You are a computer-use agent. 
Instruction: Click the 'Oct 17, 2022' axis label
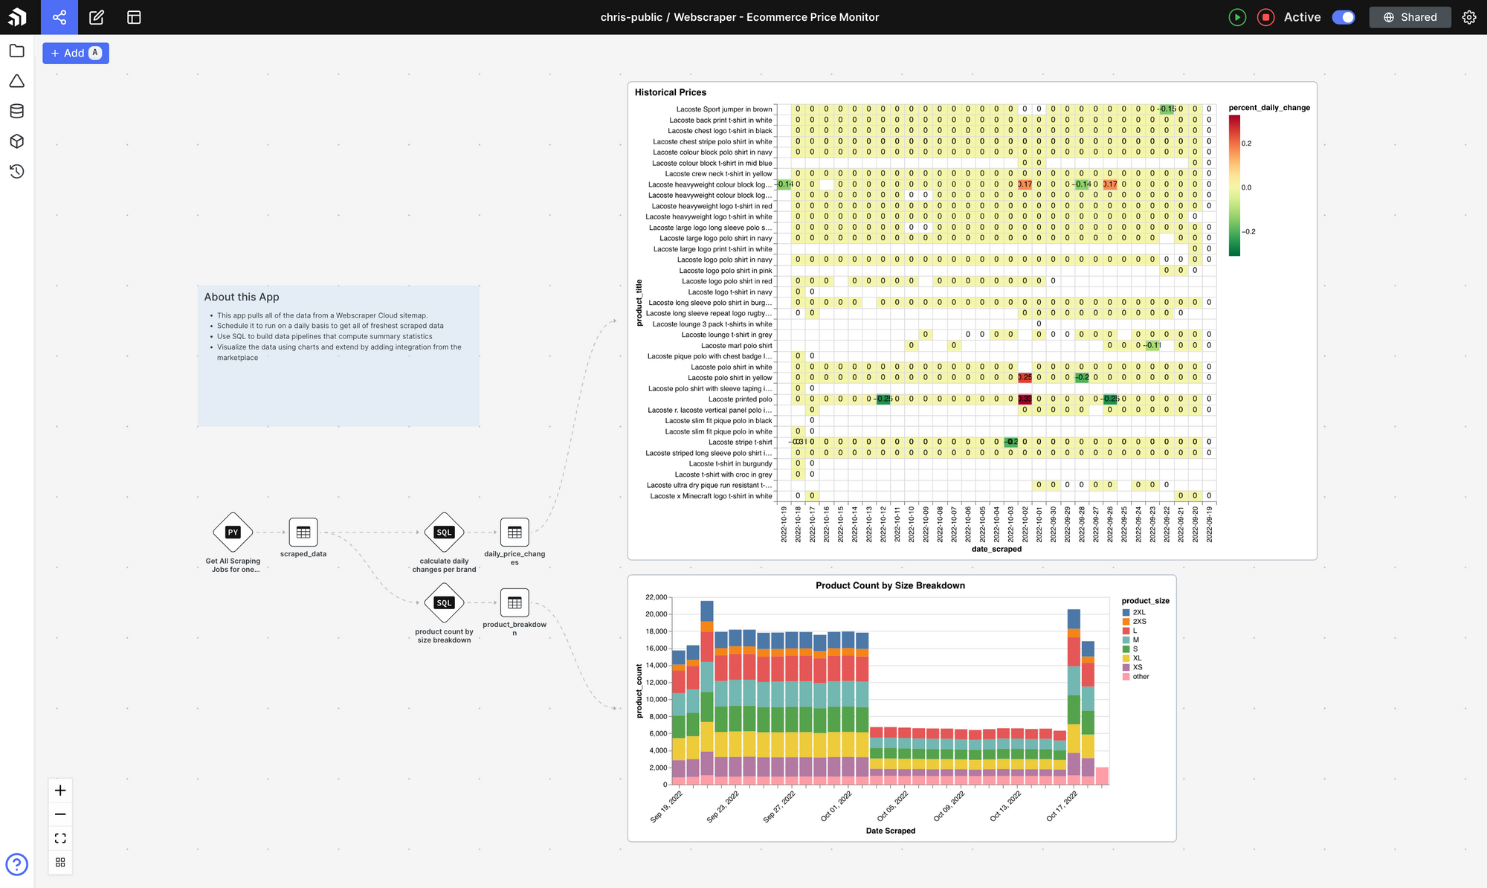(1062, 807)
